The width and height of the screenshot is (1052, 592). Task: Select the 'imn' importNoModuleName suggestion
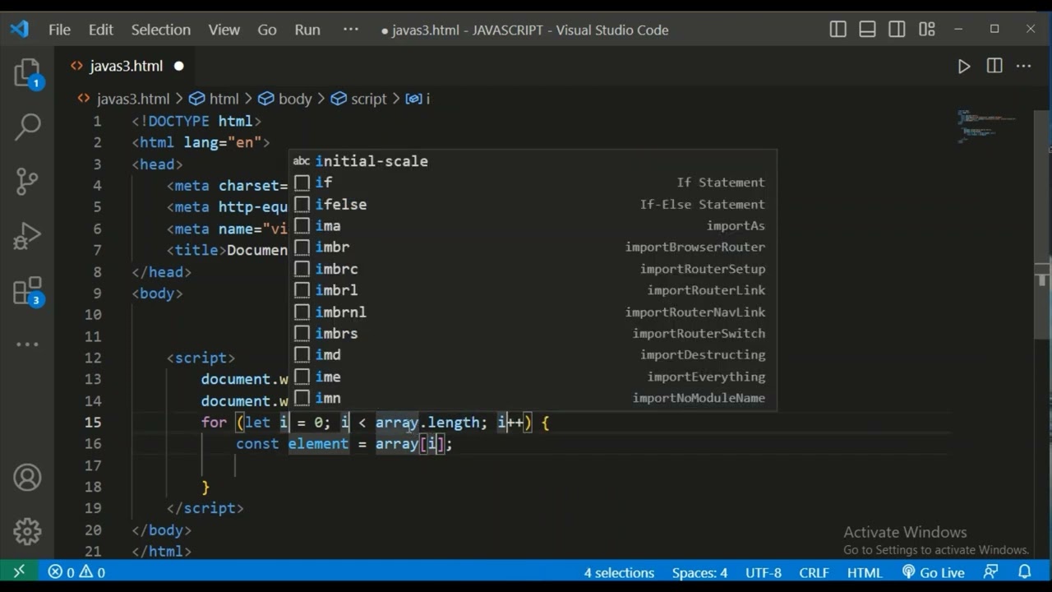(x=533, y=398)
